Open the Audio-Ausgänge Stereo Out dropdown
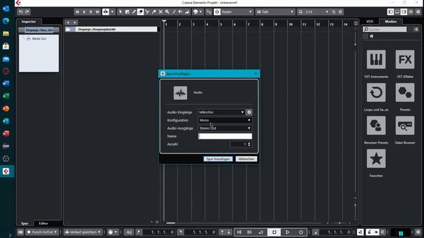Image resolution: width=424 pixels, height=238 pixels. click(225, 128)
